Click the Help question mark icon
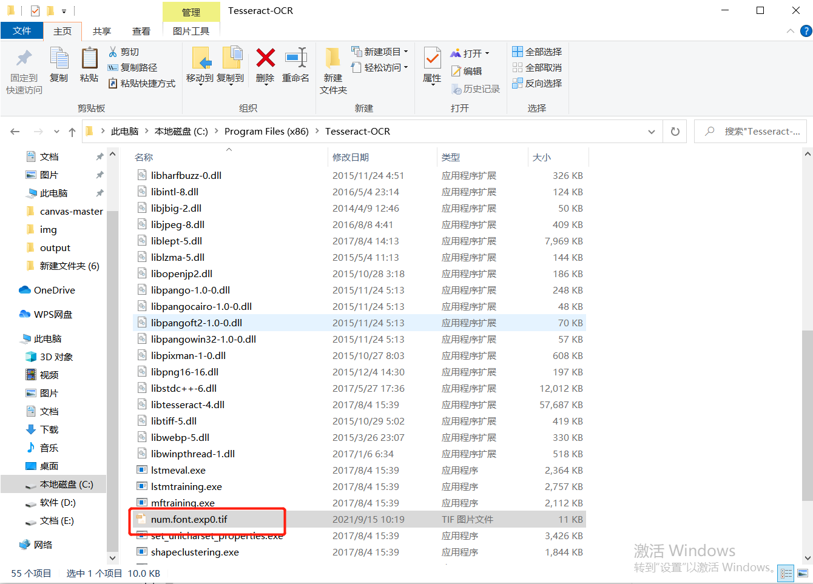813x584 pixels. [x=806, y=31]
